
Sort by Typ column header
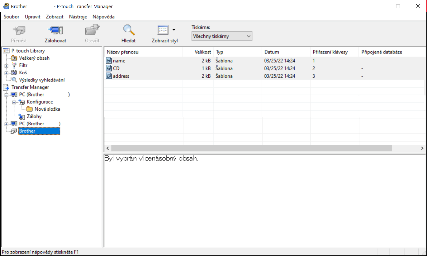238,52
